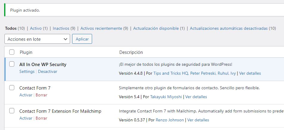Image resolution: width=284 pixels, height=130 pixels.
Task: Show Actualizaciones automáticas desactivadas list
Action: pos(229,28)
